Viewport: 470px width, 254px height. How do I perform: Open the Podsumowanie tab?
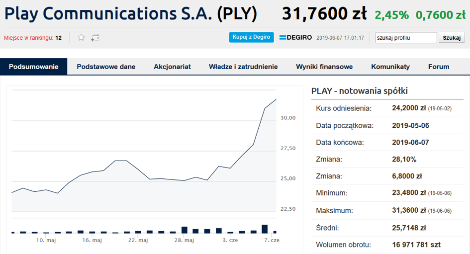34,67
